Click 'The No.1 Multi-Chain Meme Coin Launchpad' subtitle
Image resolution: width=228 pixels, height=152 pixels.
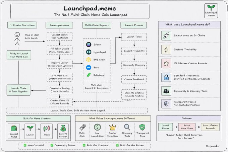tap(91, 15)
